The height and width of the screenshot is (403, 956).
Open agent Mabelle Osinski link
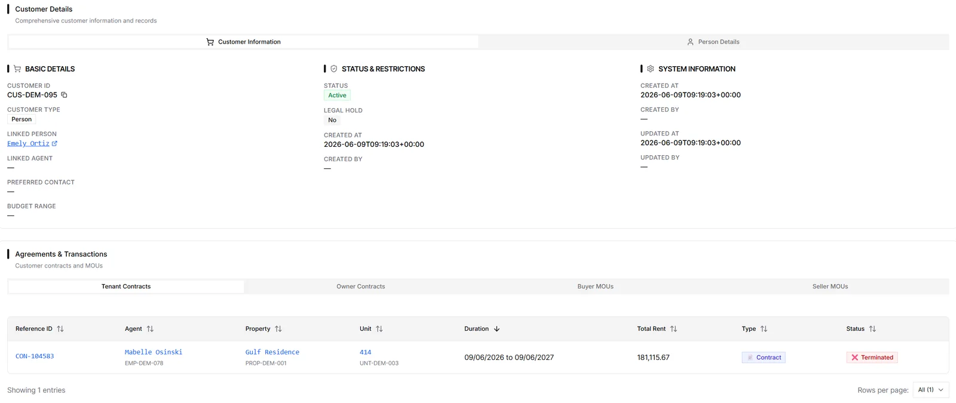click(154, 352)
